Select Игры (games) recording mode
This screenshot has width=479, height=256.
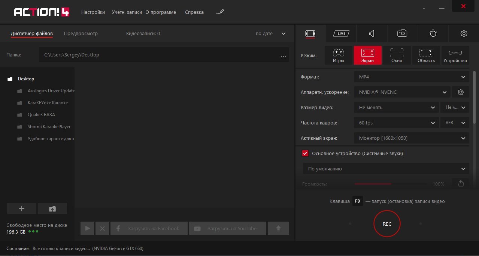pos(338,55)
